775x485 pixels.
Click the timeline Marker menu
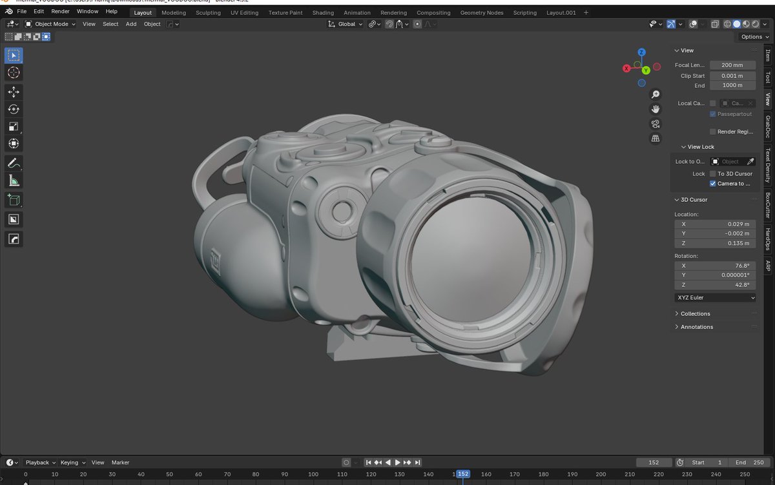tap(120, 462)
